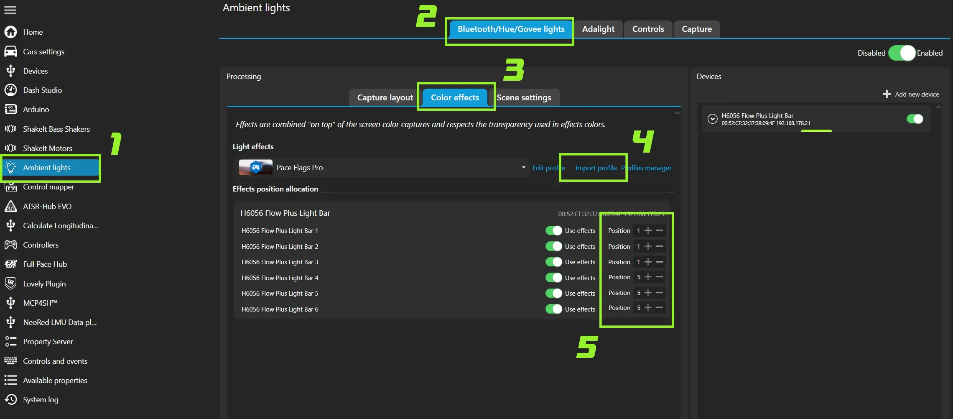Open the Controllers panel
Screen dimensions: 953x419
click(x=41, y=245)
